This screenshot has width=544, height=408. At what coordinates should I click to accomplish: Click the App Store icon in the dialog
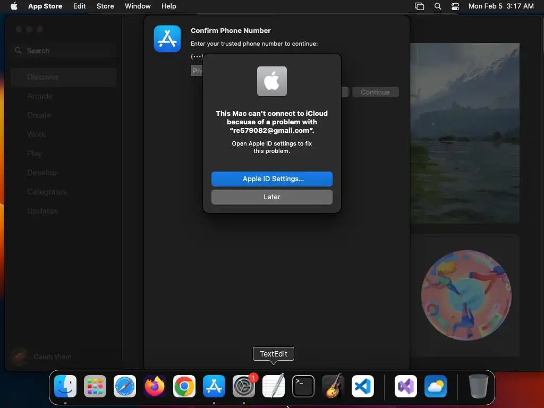[167, 38]
